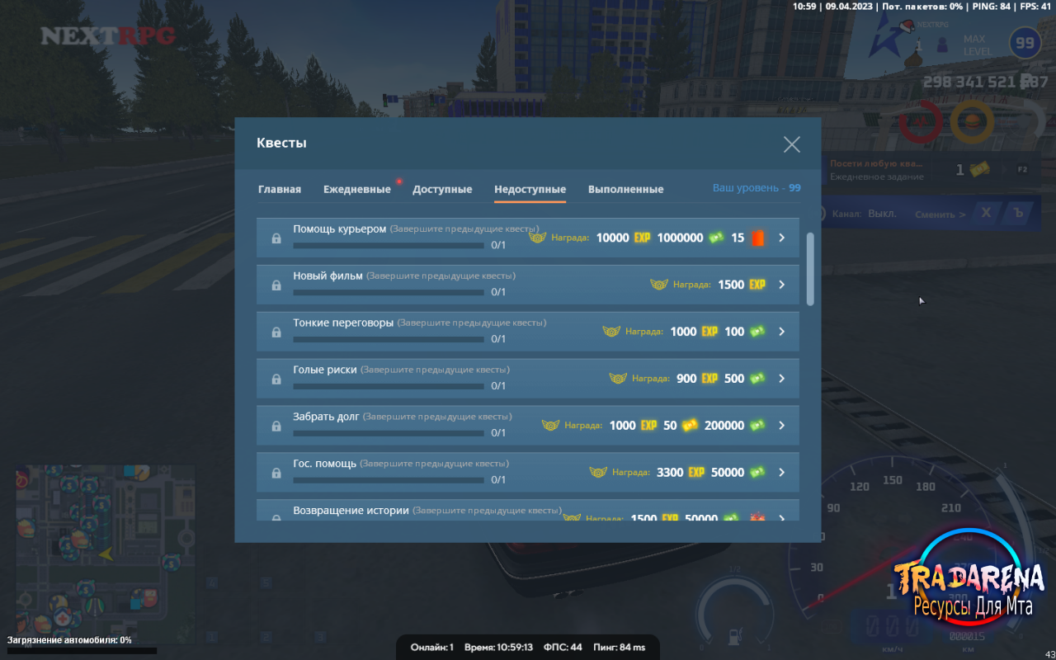Click lock icon on Гос. помощь quest
Screen dimensions: 1056x660
(x=276, y=474)
